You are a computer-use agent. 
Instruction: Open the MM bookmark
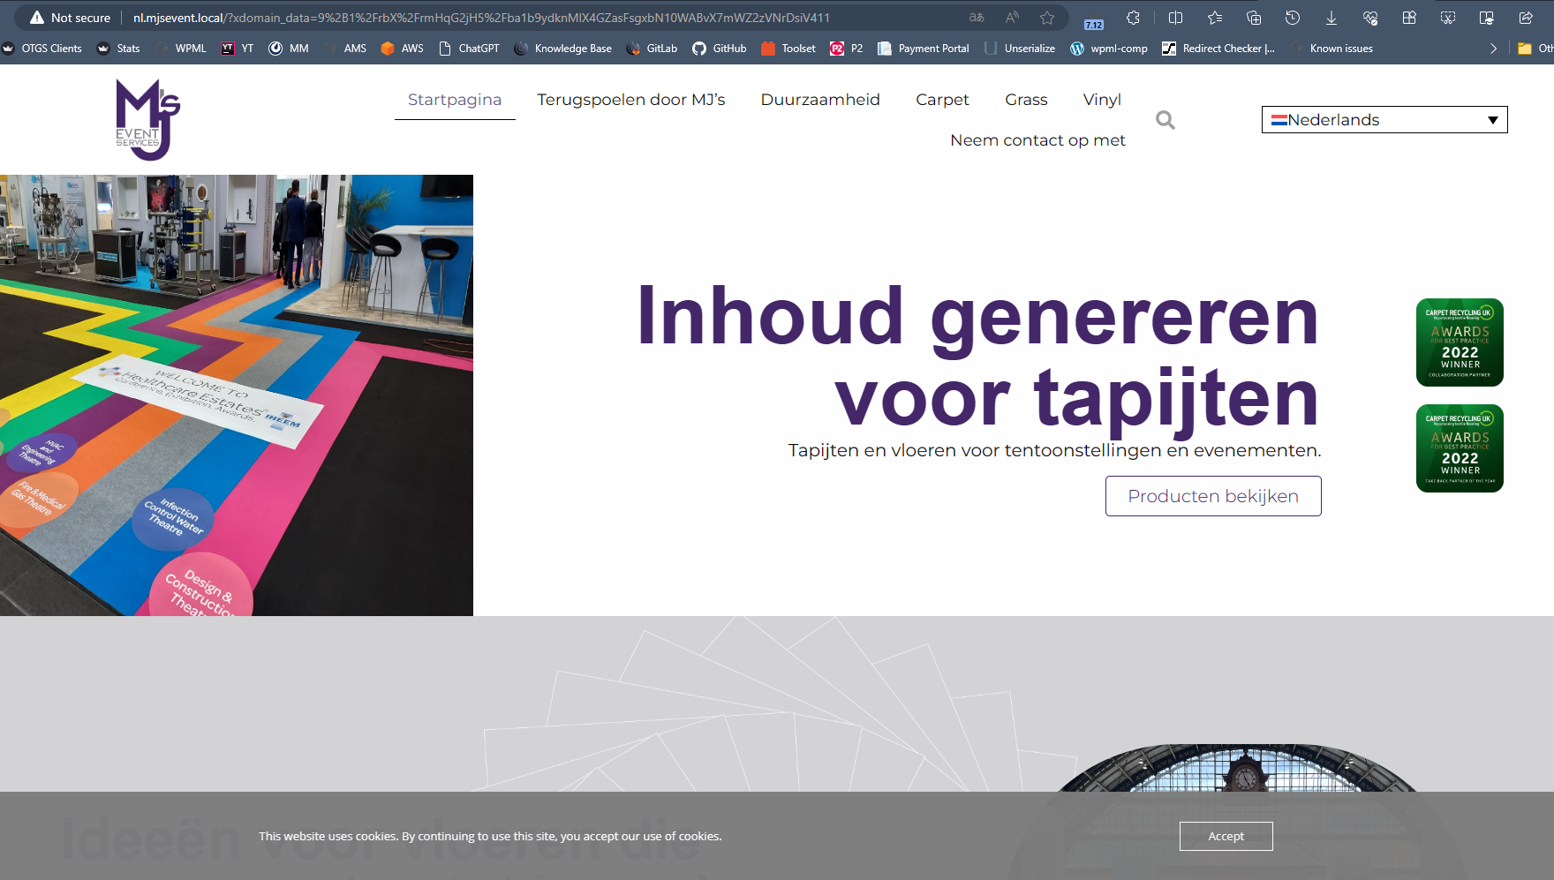pyautogui.click(x=289, y=49)
